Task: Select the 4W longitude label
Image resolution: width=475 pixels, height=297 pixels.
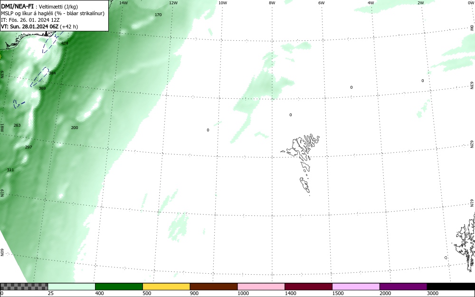Action: tap(371, 3)
